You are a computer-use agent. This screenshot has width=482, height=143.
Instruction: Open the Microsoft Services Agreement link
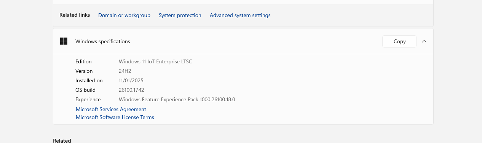point(111,109)
